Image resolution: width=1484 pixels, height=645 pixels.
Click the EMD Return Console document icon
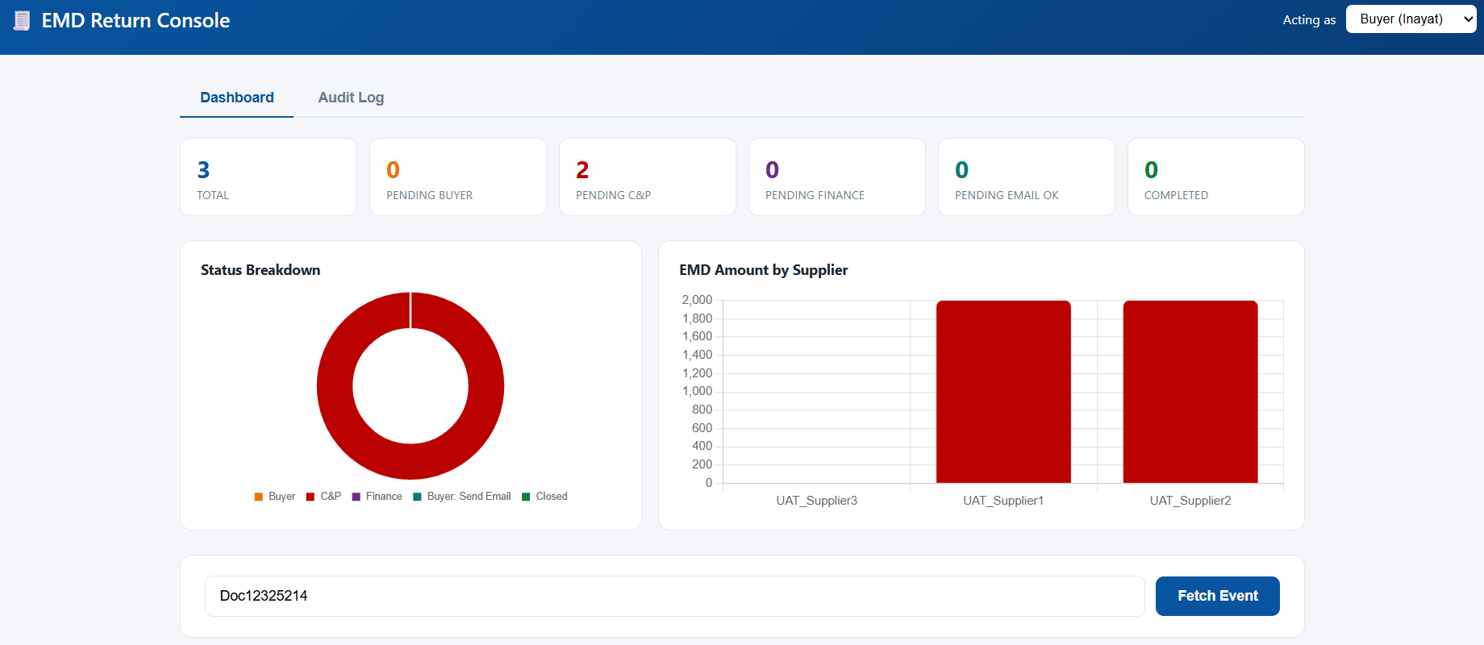click(x=22, y=20)
